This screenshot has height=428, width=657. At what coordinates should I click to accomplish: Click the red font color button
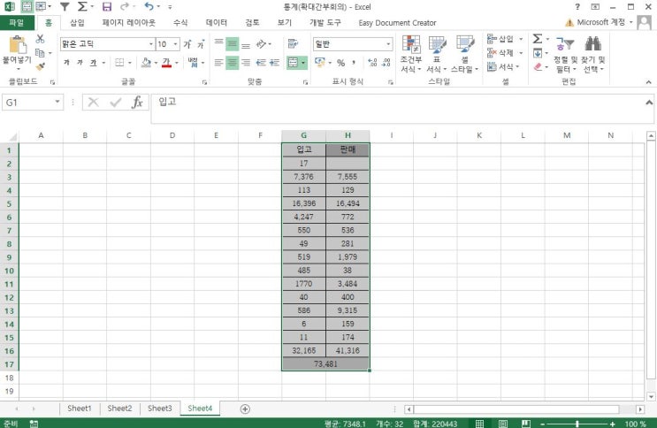[x=166, y=63]
